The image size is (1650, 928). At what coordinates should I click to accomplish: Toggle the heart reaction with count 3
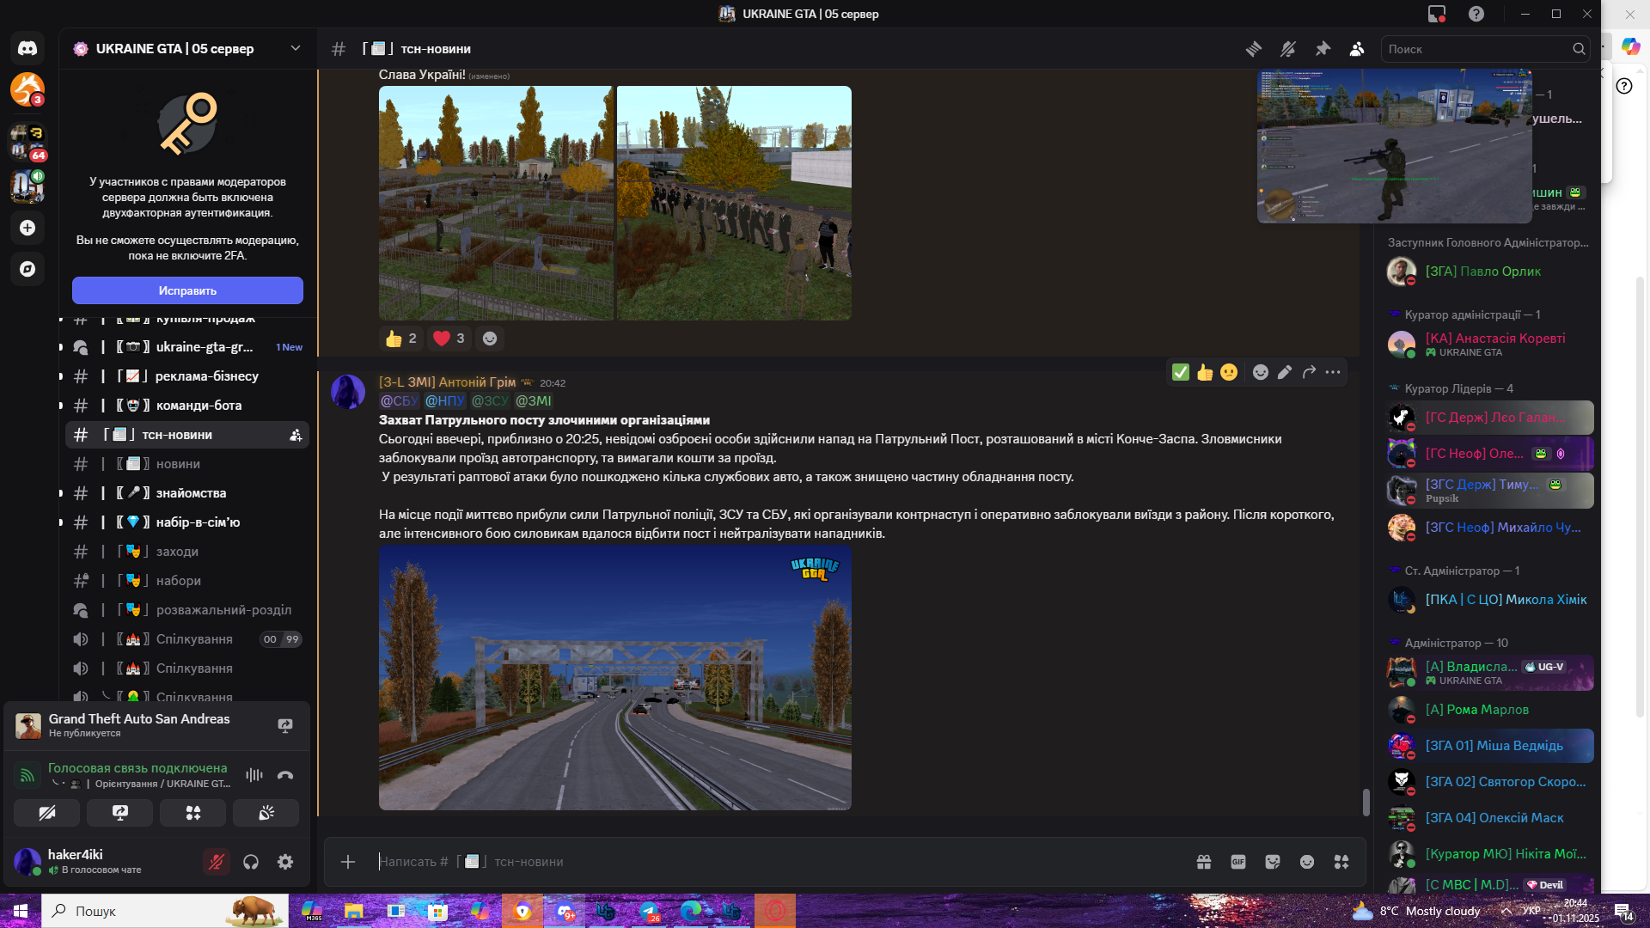coord(449,339)
